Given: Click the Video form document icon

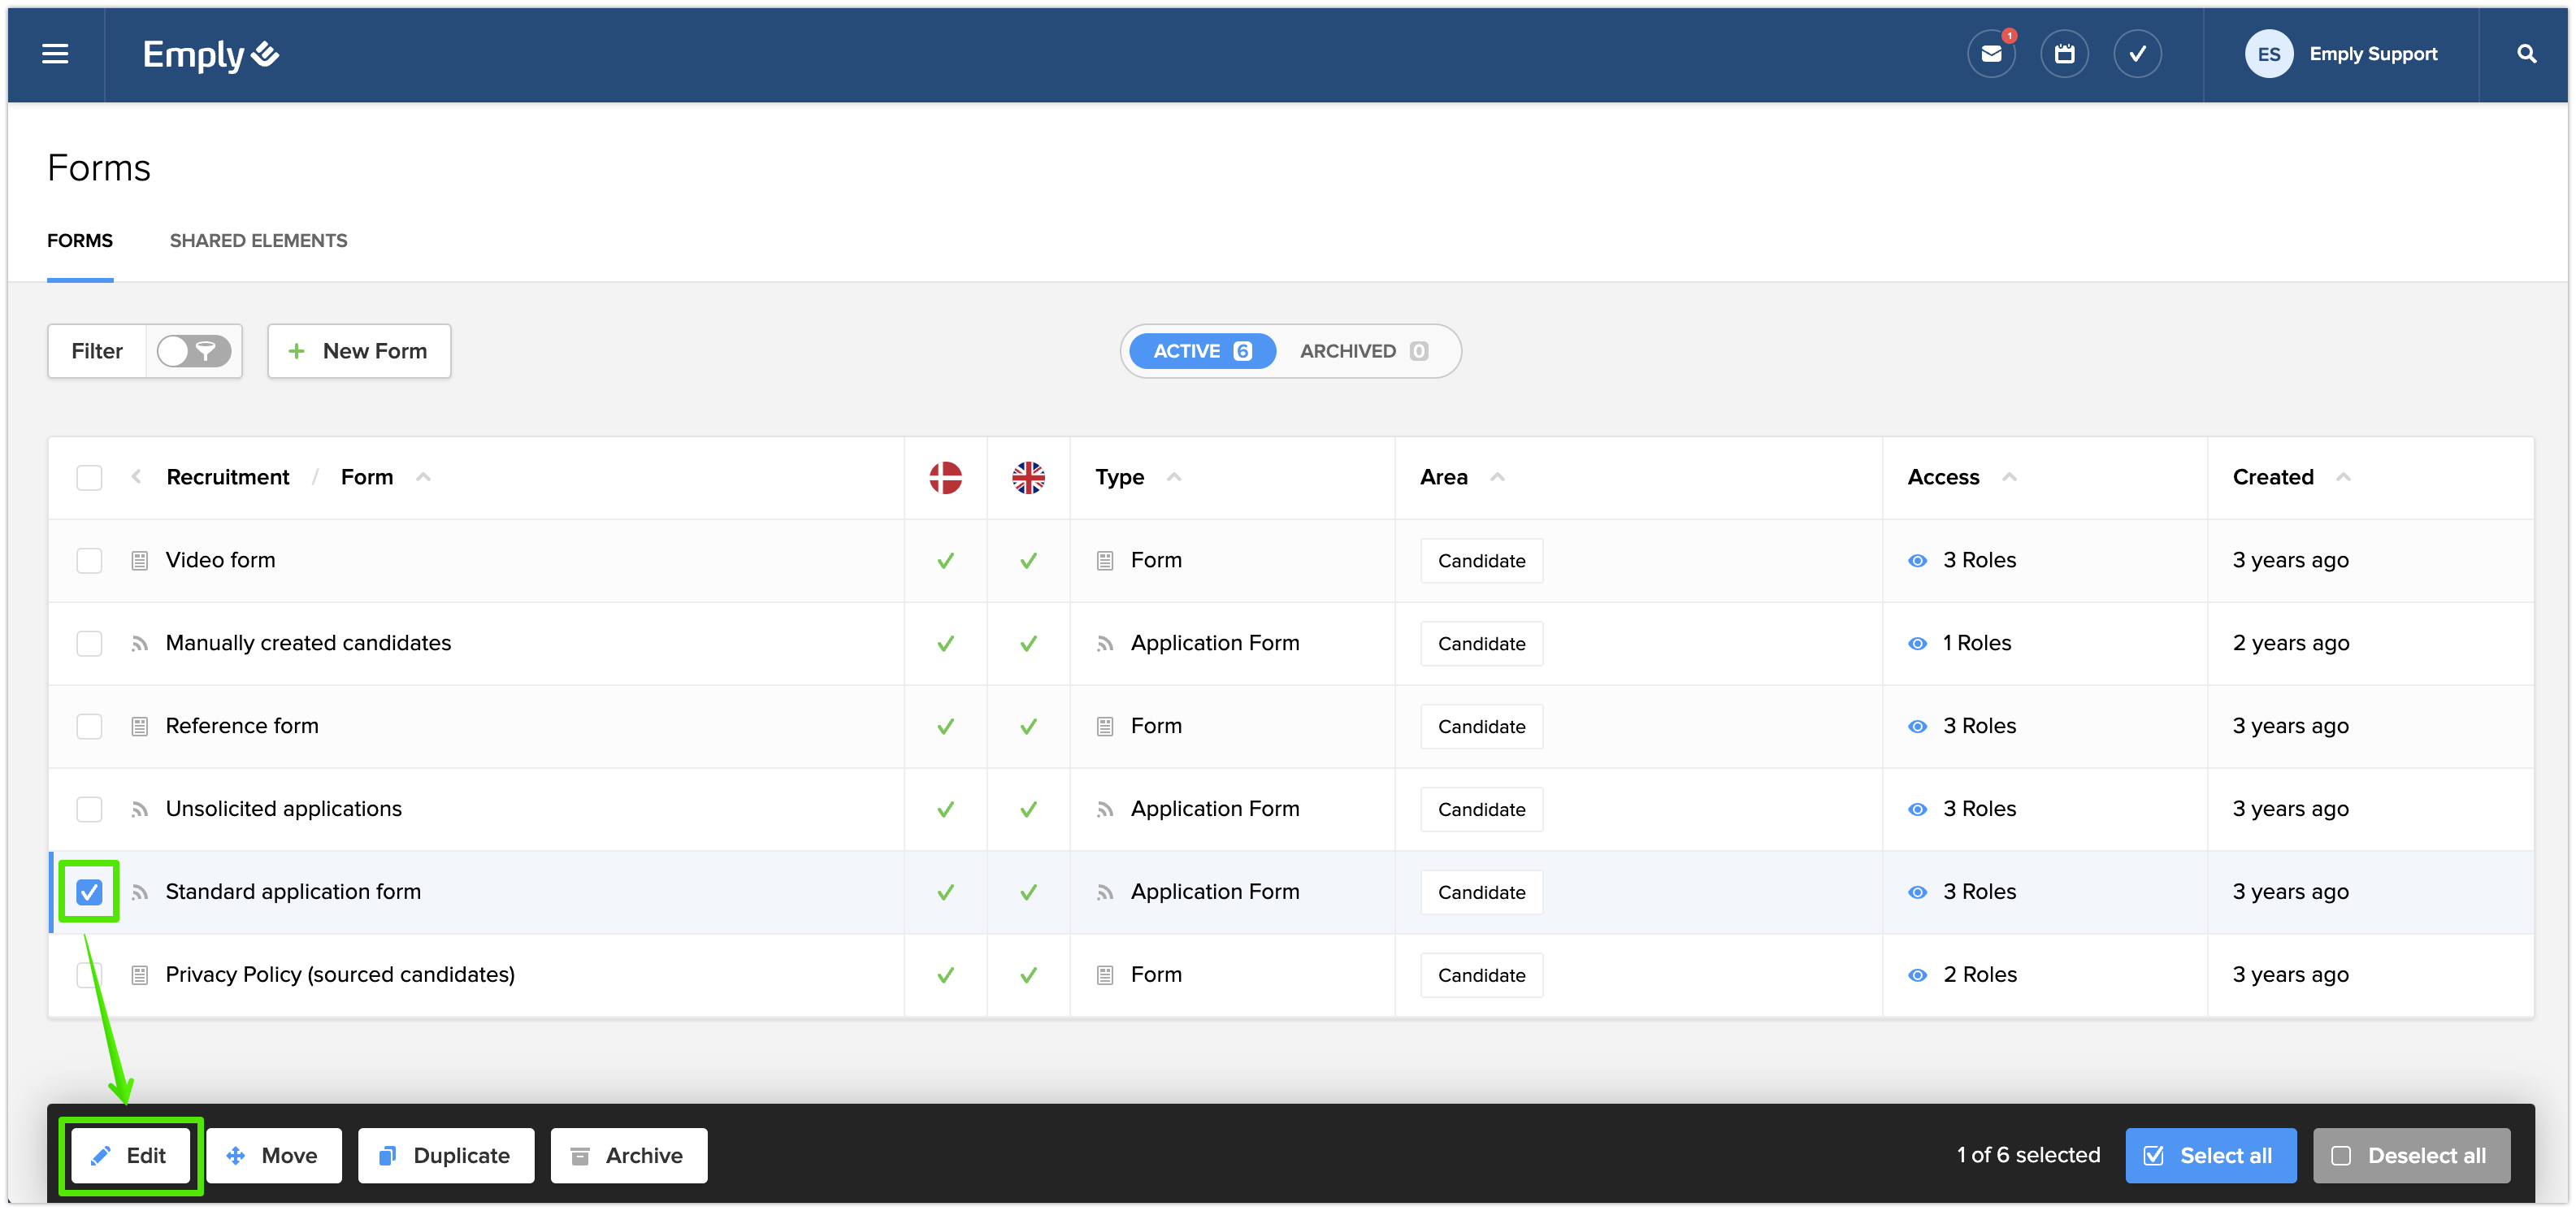Looking at the screenshot, I should (x=140, y=560).
